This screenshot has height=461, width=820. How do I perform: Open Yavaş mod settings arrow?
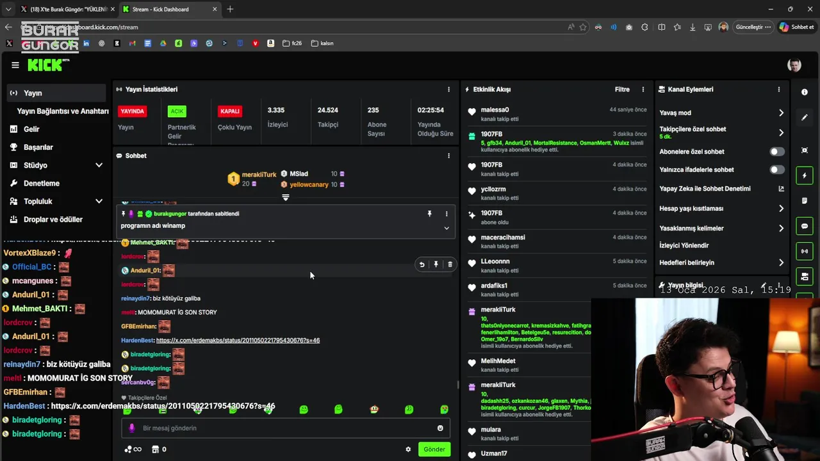point(781,113)
